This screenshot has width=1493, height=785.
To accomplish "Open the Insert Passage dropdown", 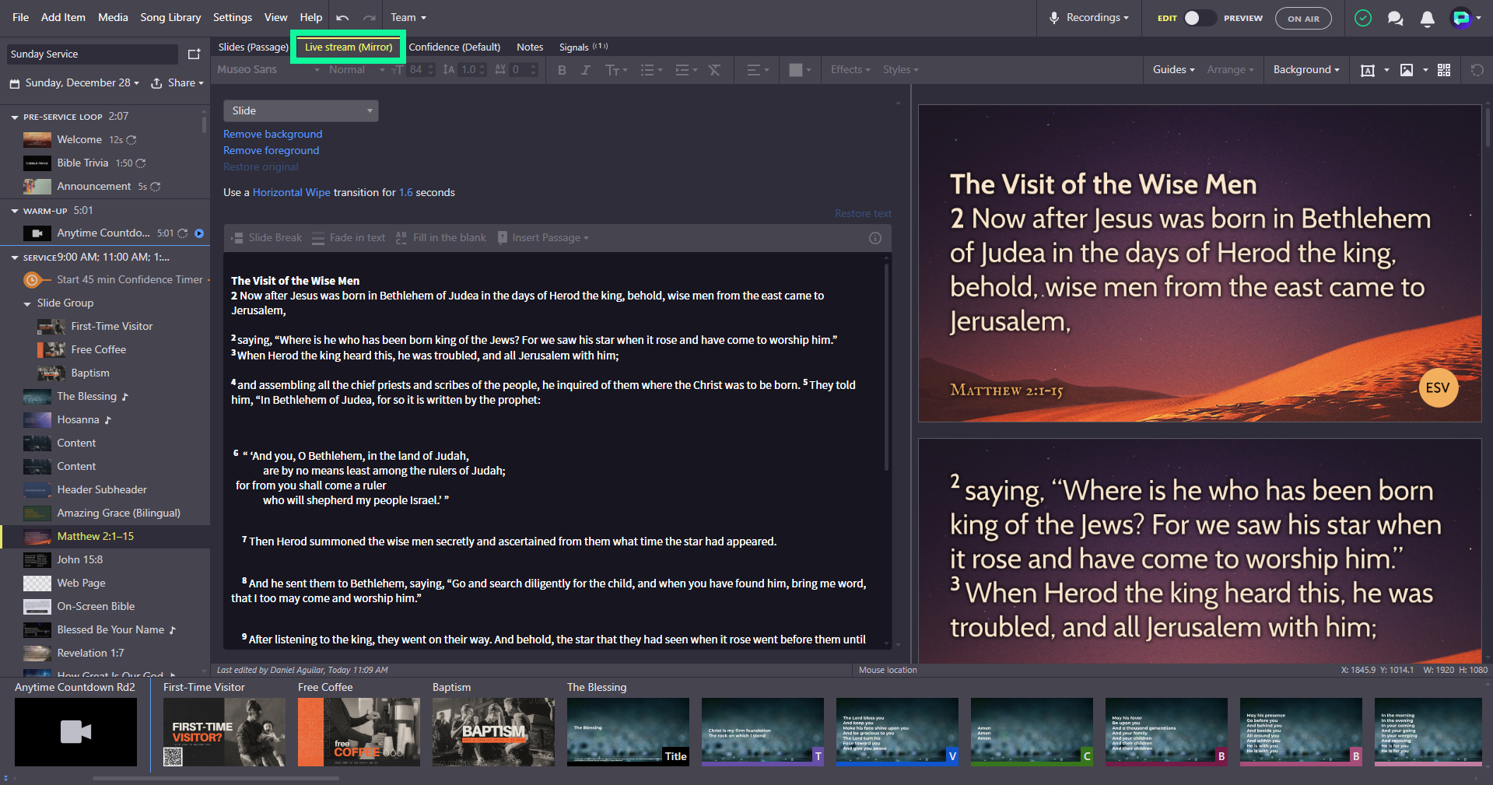I will click(x=544, y=238).
